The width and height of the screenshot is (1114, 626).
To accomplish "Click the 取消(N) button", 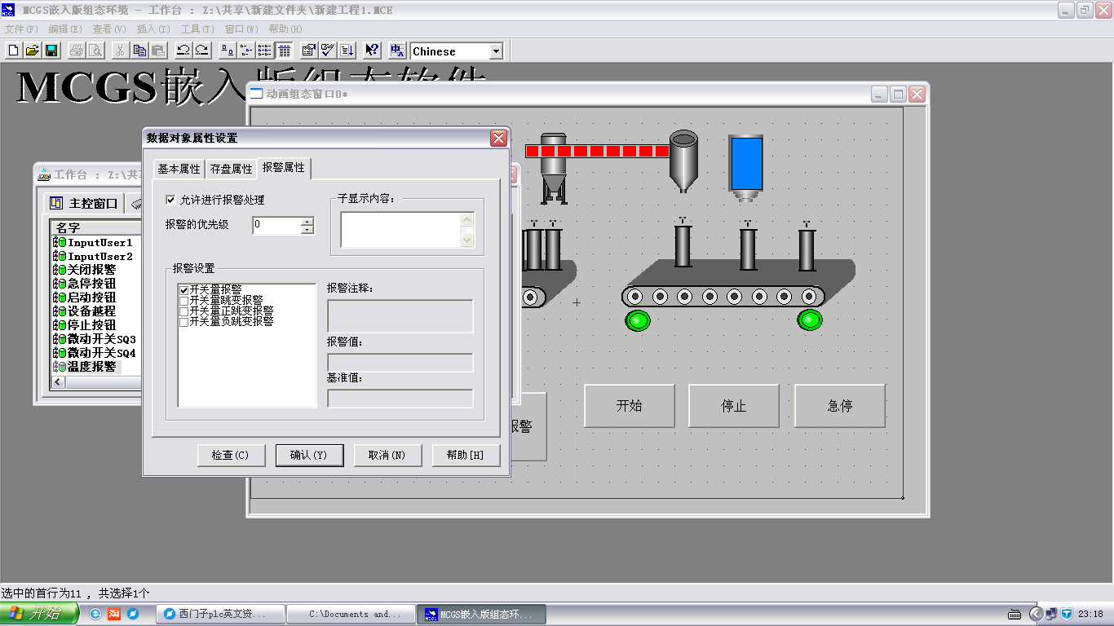I will 387,455.
